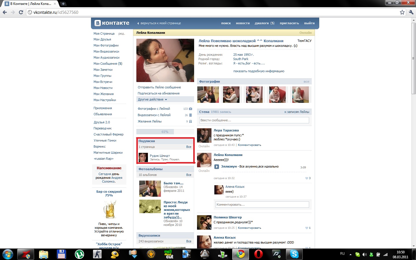
Task: Reload the page with refresh icon
Action: pyautogui.click(x=21, y=12)
